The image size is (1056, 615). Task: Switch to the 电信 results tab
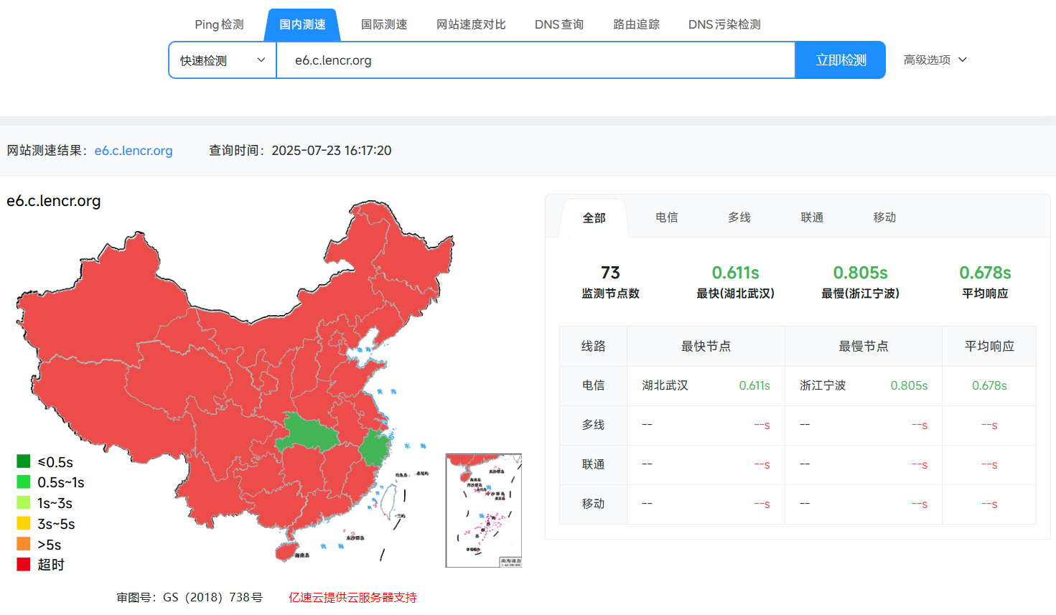tap(666, 217)
